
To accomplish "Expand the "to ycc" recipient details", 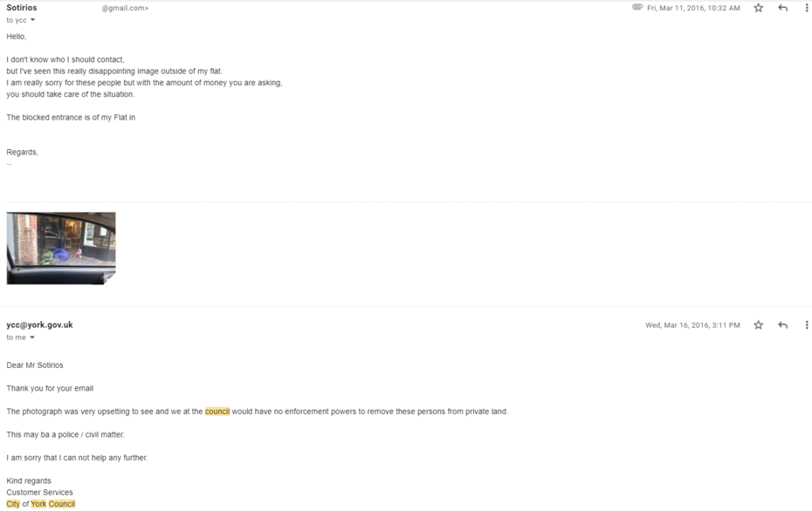I will click(x=32, y=20).
